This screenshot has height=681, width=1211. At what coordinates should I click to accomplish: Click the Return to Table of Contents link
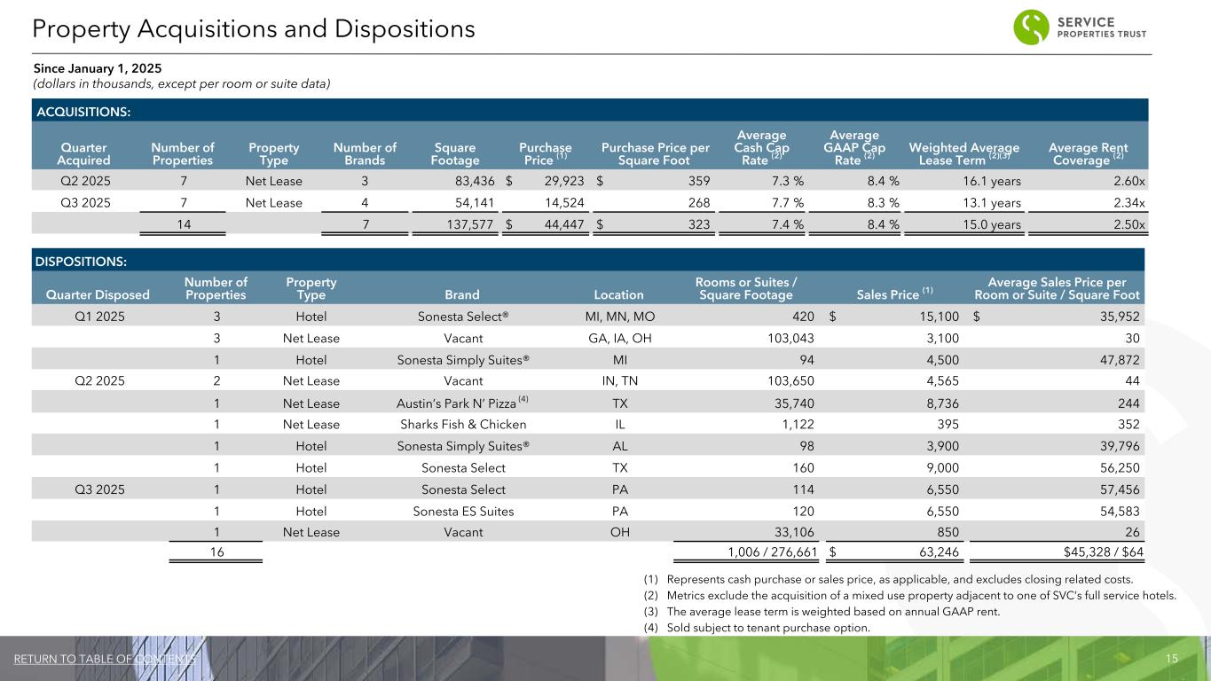tap(105, 659)
